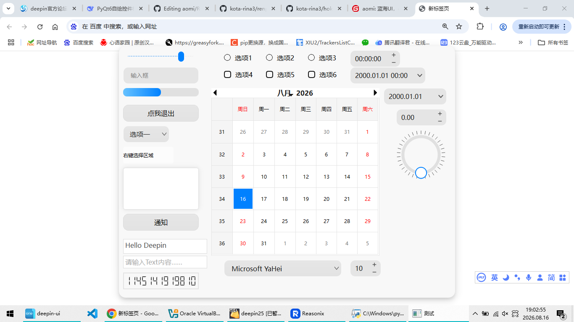Go to previous month with left arrow
This screenshot has height=322, width=574.
(x=215, y=93)
